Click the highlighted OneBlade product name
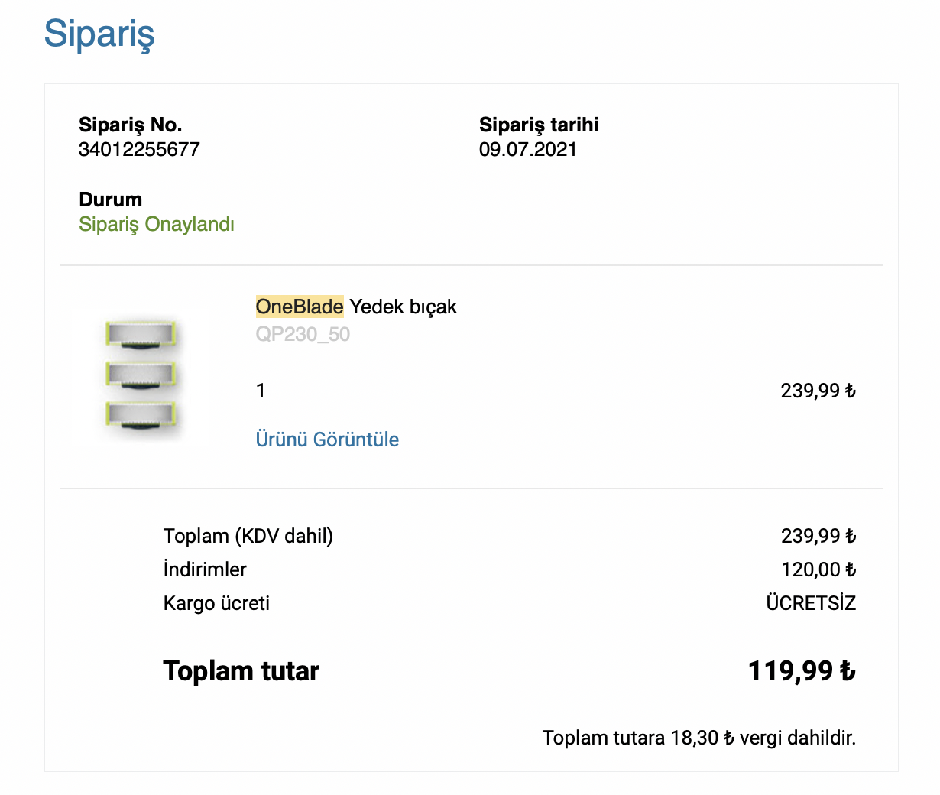Viewport: 940px width, 795px height. click(300, 307)
